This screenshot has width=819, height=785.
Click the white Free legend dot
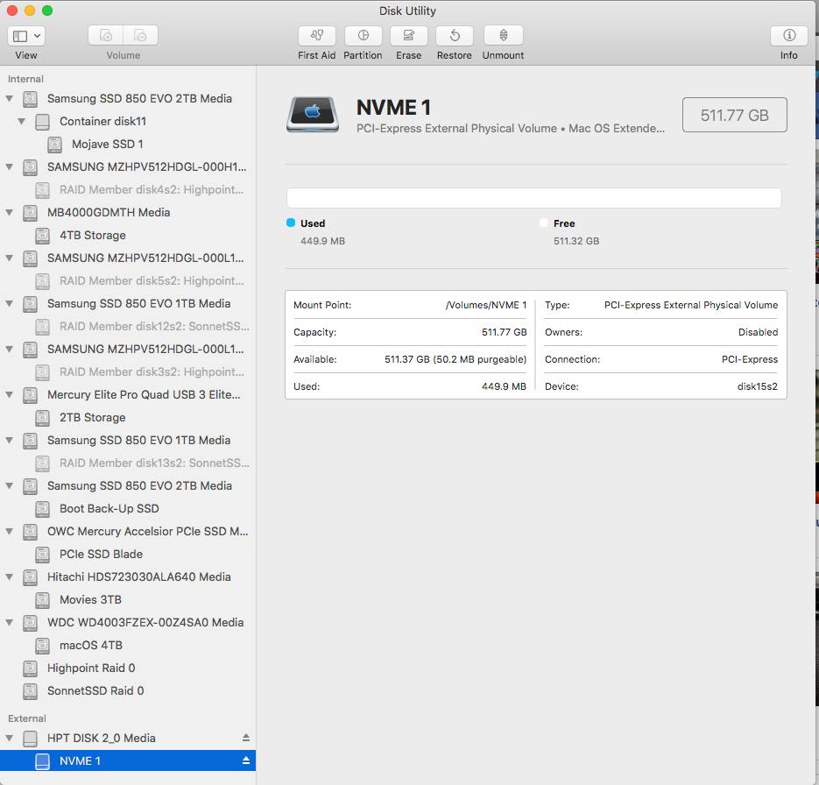tap(544, 223)
